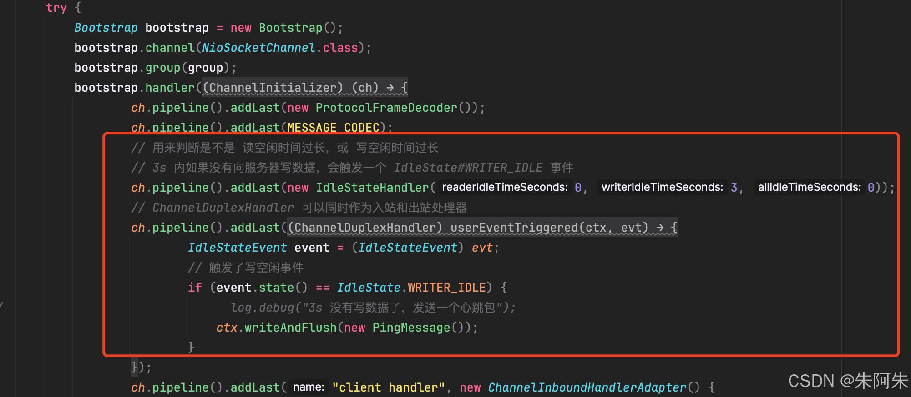Click the evt cast variable
Viewport: 911px width, 397px height.
click(482, 248)
